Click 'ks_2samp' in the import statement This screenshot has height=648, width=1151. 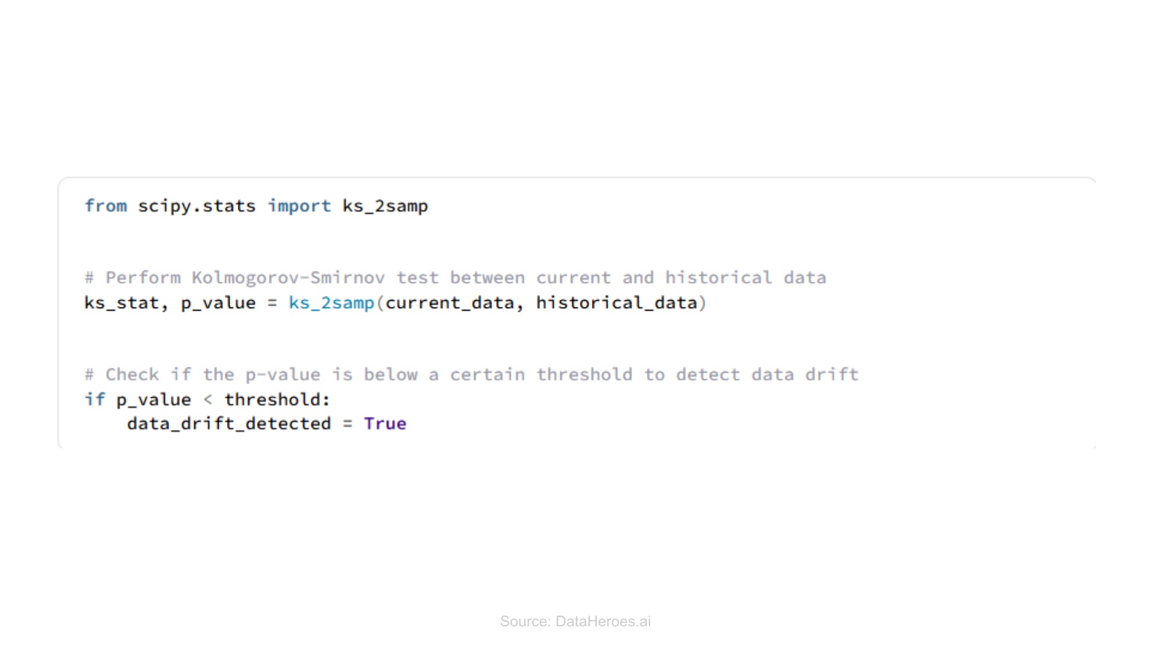tap(385, 207)
